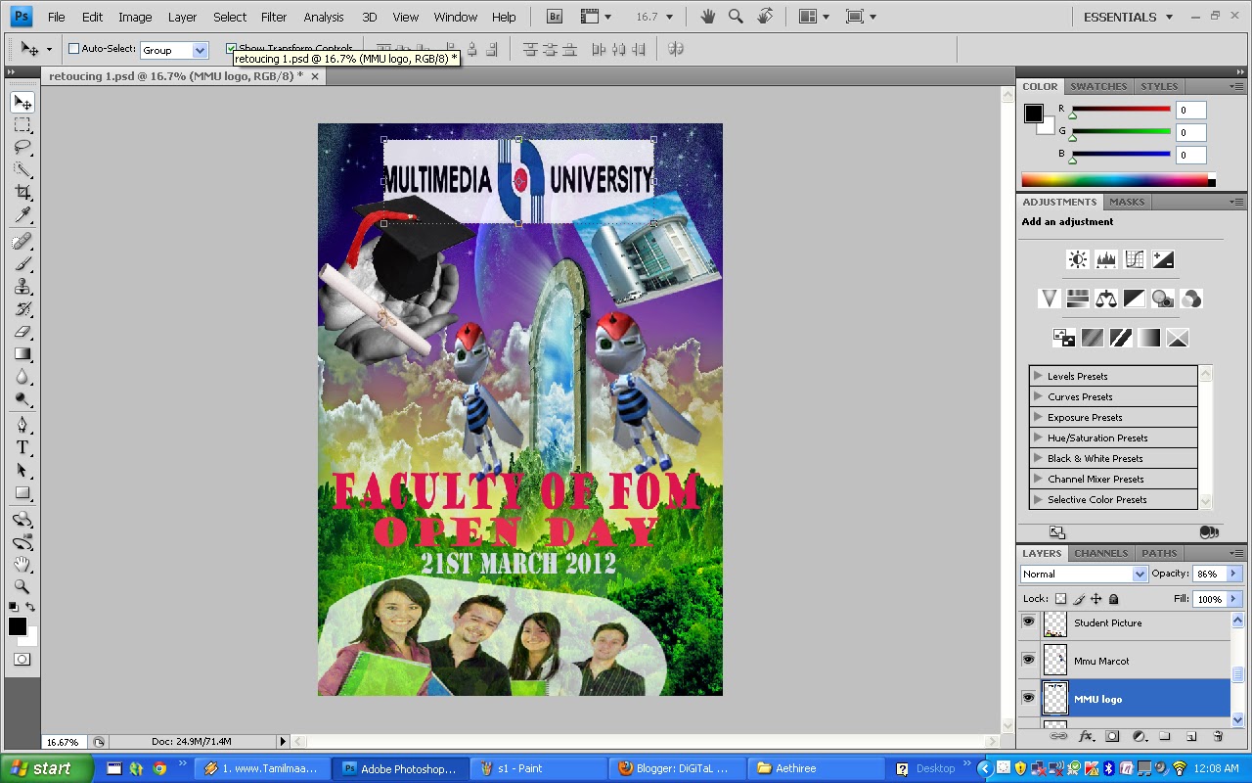Open the Analysis menu
1252x783 pixels.
pyautogui.click(x=324, y=17)
